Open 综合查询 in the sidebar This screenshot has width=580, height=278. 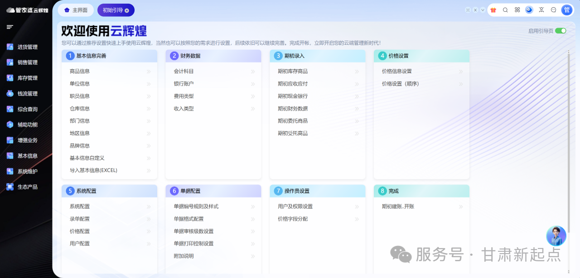27,109
